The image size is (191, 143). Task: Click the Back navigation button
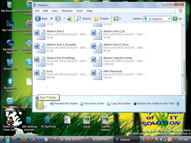click(x=41, y=19)
